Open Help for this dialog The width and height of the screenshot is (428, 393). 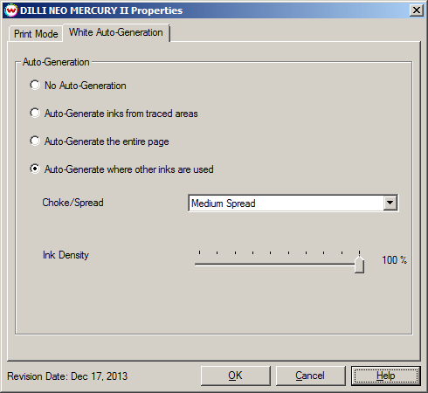[385, 376]
